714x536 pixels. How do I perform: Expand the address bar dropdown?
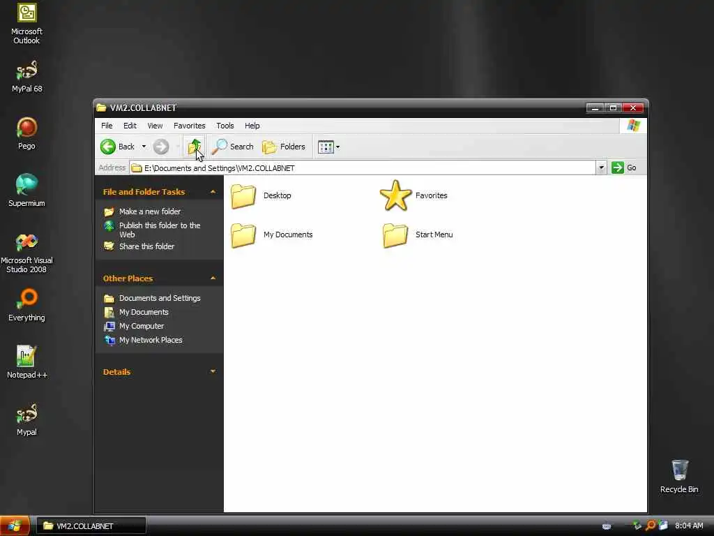pos(601,167)
